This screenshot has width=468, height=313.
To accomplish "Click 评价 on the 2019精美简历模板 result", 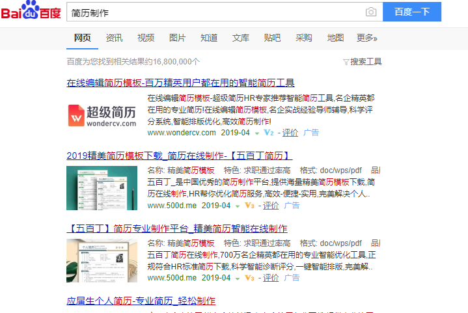I will (271, 206).
